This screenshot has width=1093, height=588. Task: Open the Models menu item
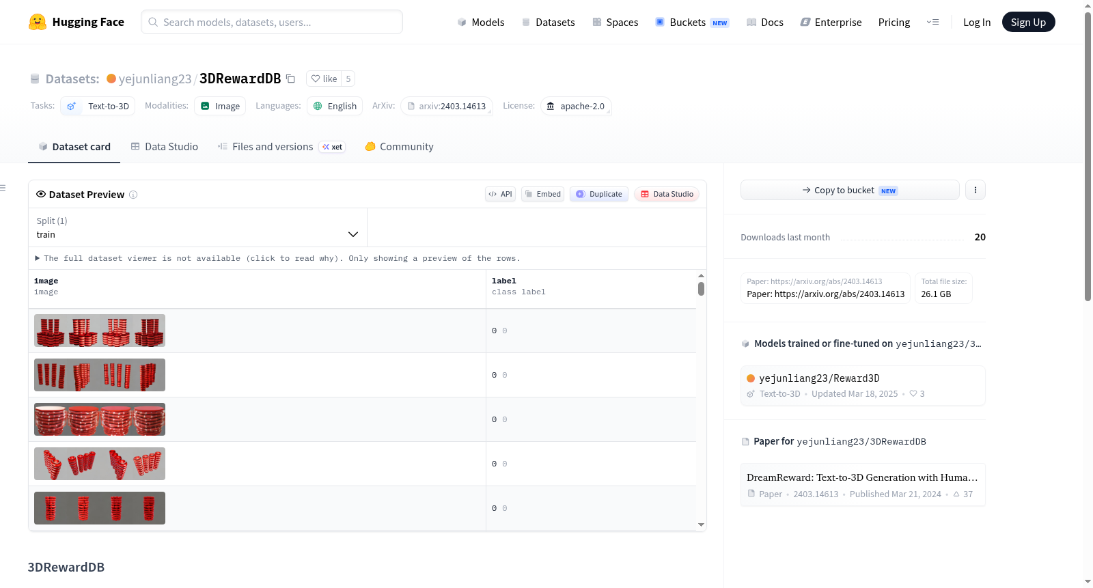point(481,22)
